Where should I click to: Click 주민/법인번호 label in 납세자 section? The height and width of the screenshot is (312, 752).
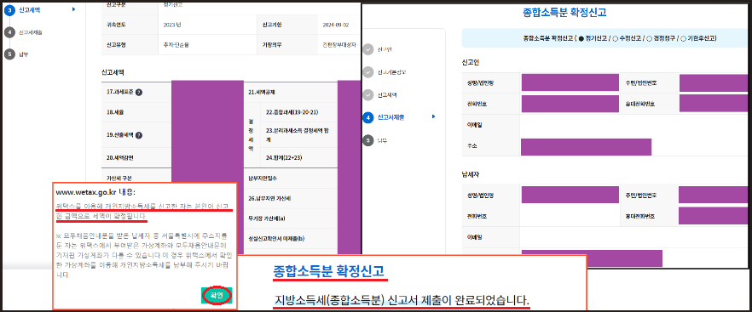click(x=641, y=196)
